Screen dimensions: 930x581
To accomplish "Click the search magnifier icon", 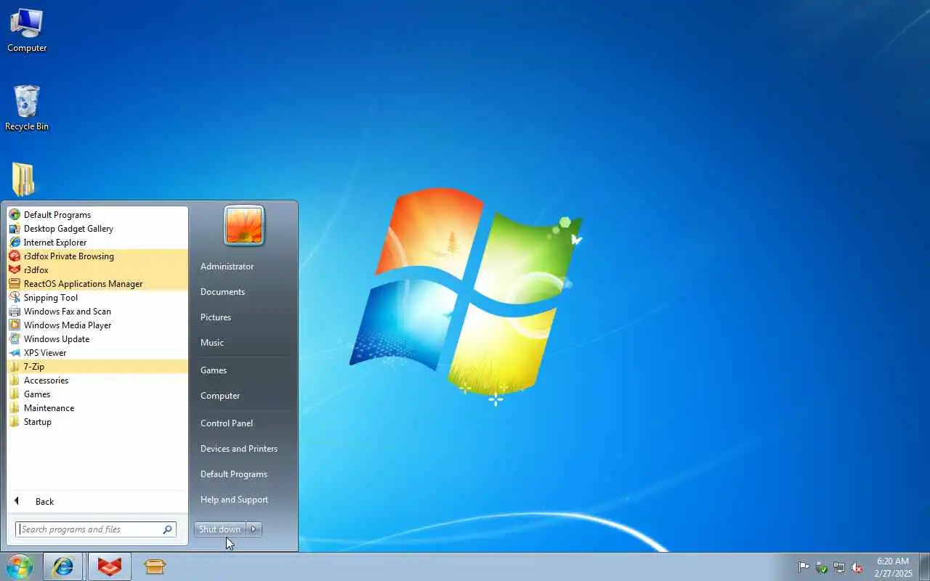I will 167,529.
